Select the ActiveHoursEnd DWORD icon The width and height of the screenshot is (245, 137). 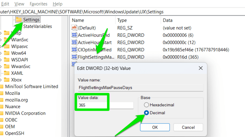(74, 35)
